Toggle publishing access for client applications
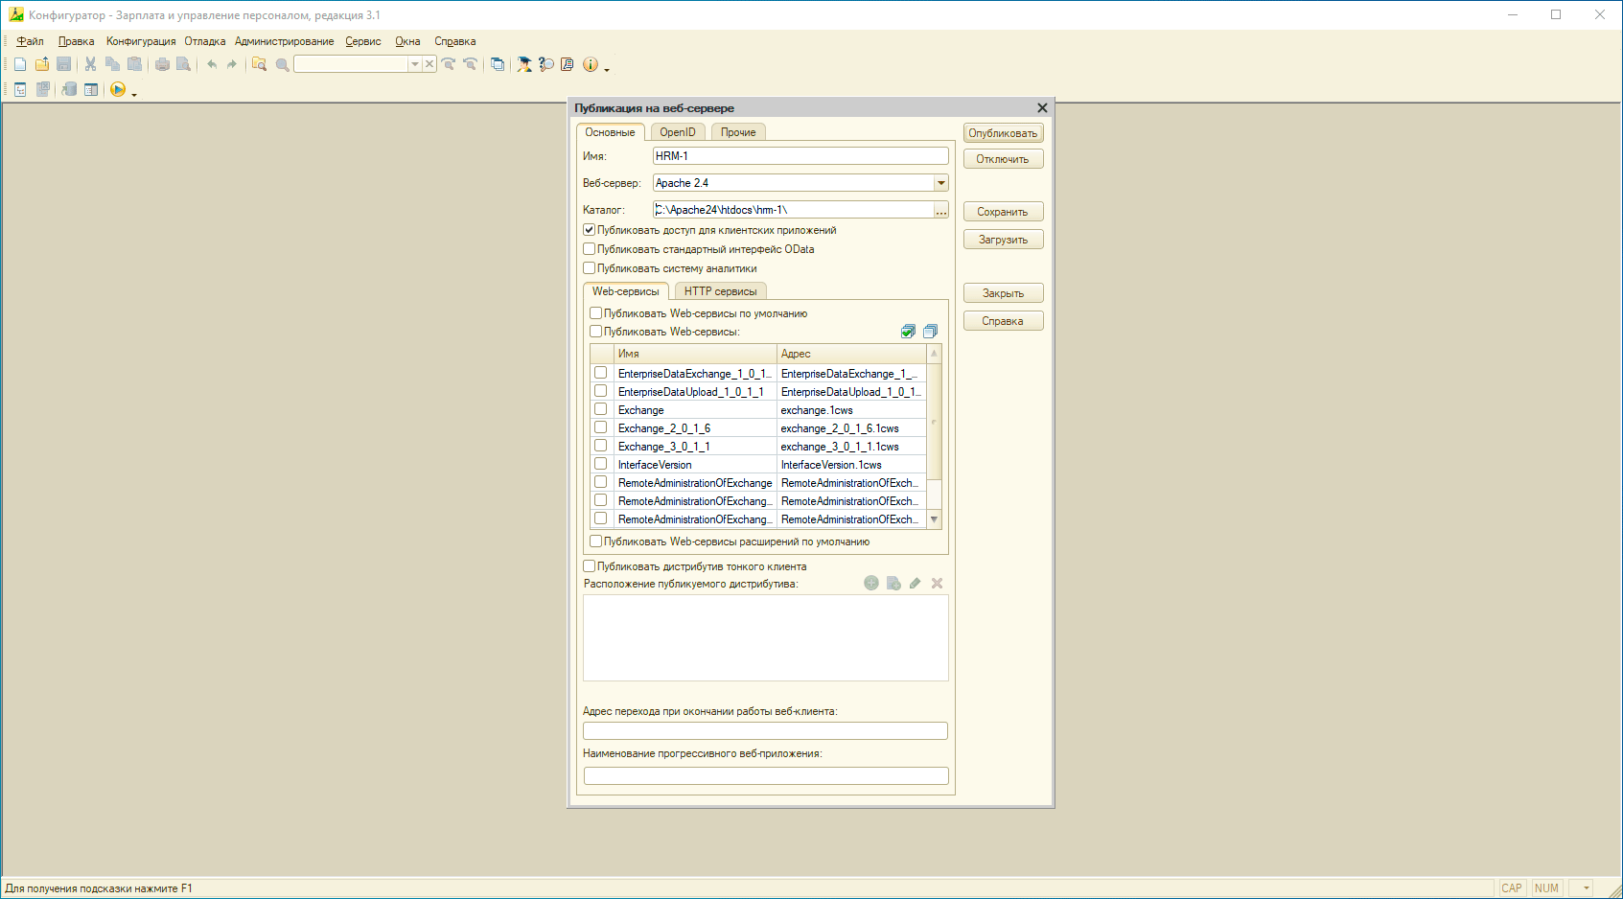The image size is (1623, 899). click(x=590, y=230)
